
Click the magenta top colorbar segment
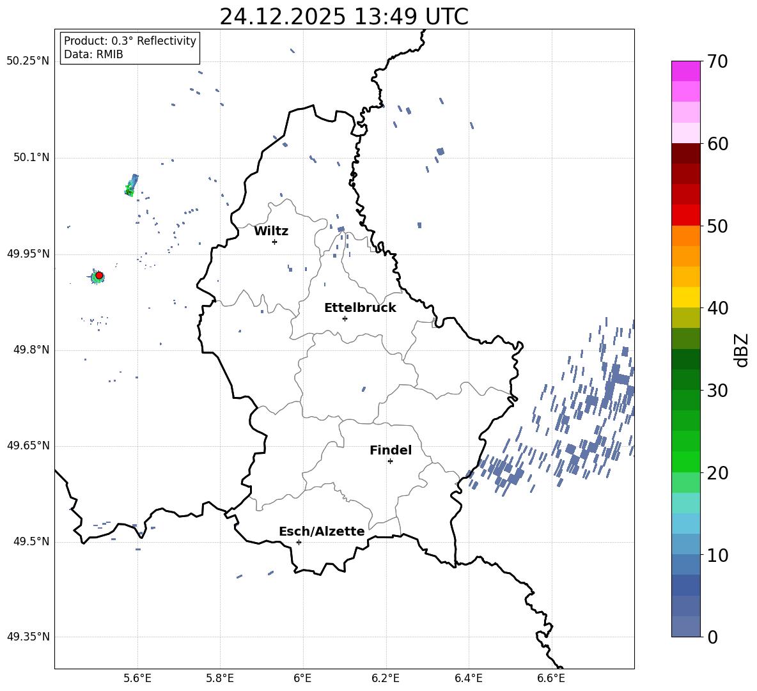[686, 71]
